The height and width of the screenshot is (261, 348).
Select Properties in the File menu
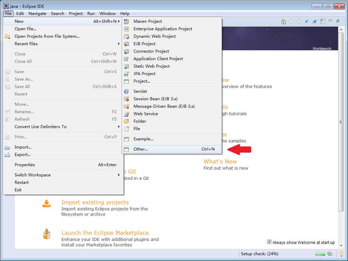[64, 165]
